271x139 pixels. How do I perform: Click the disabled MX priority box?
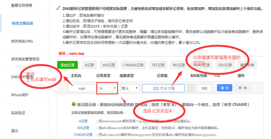[191, 88]
